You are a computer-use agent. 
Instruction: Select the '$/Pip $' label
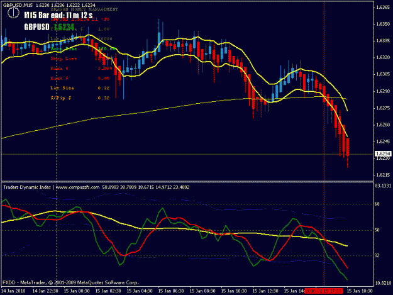[x=60, y=98]
